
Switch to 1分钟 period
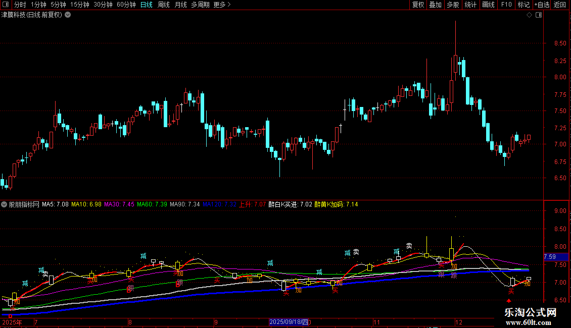(x=38, y=5)
